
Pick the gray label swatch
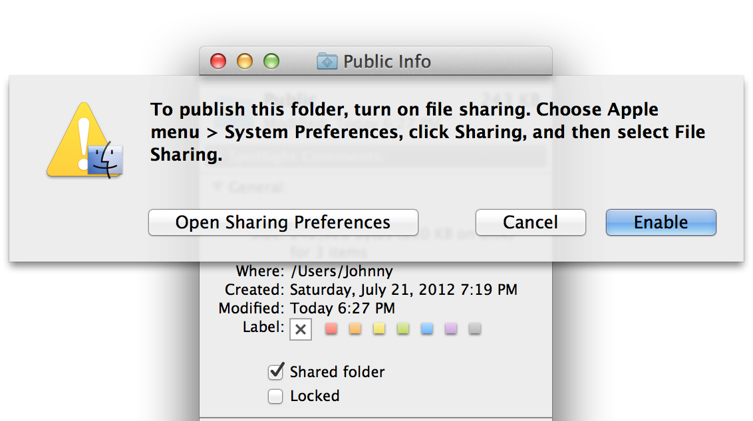click(475, 329)
